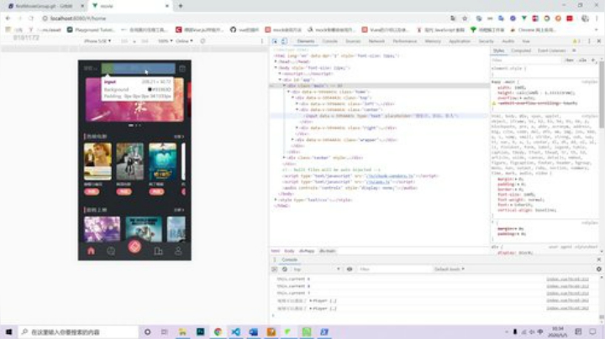Expand the div class tabbar node
This screenshot has height=339, width=605.
[x=284, y=158]
